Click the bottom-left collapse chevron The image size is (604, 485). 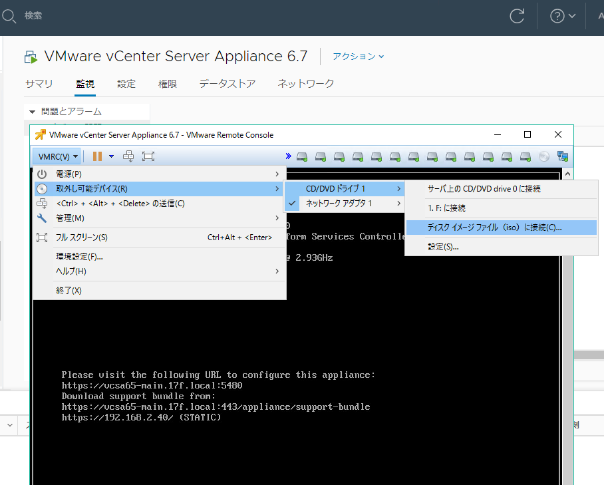pyautogui.click(x=10, y=425)
